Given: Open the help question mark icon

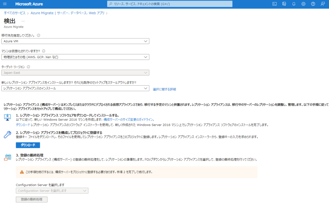Looking at the screenshot, I should pos(313,4).
